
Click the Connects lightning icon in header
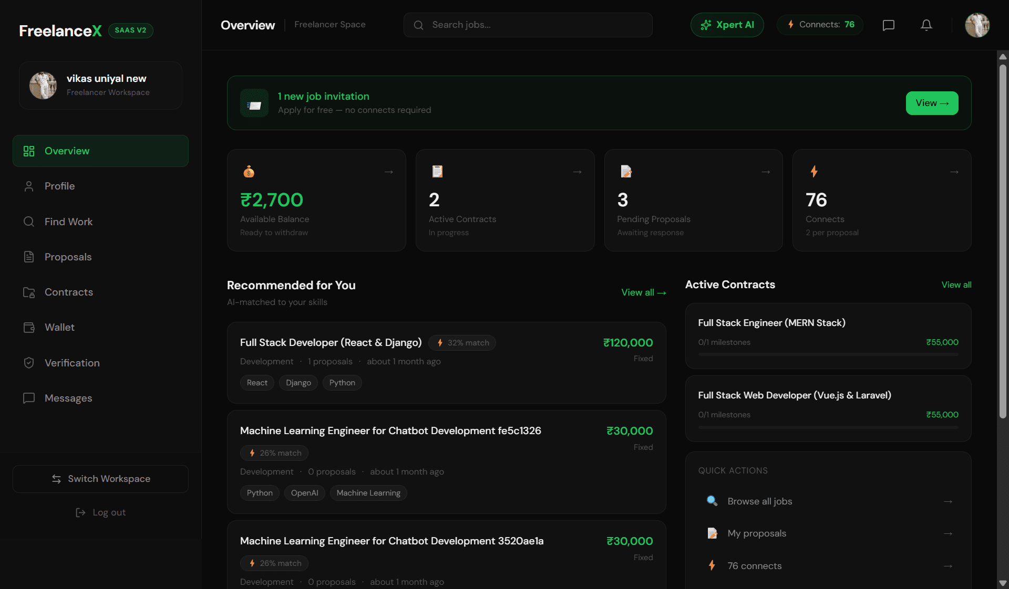790,25
